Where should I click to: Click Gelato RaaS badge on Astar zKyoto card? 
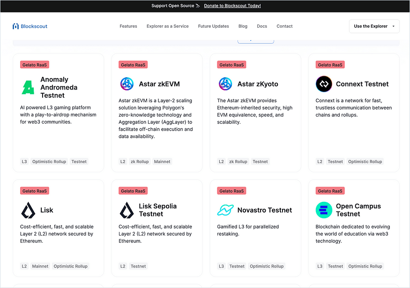pyautogui.click(x=231, y=65)
